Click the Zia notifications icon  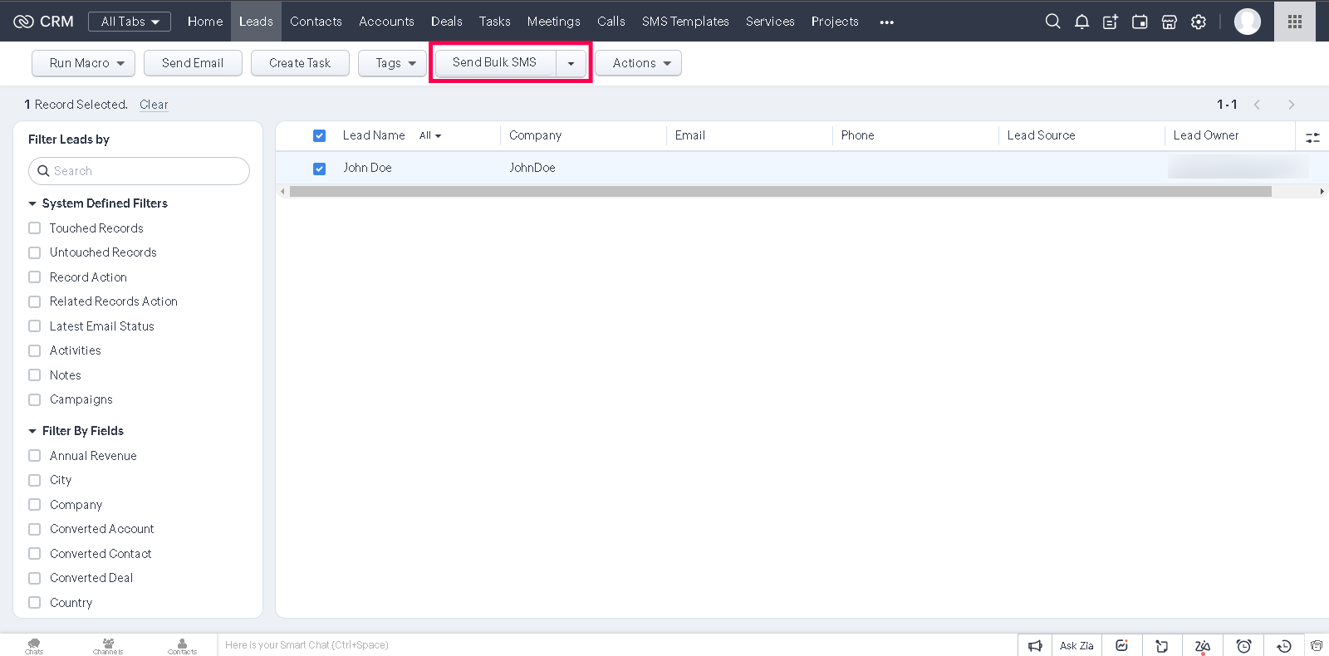pyautogui.click(x=1202, y=645)
